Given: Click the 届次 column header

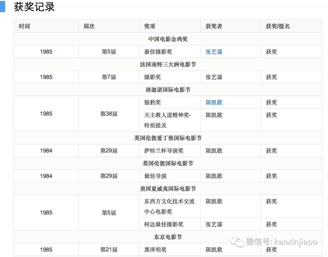Looking at the screenshot, I should point(89,26).
